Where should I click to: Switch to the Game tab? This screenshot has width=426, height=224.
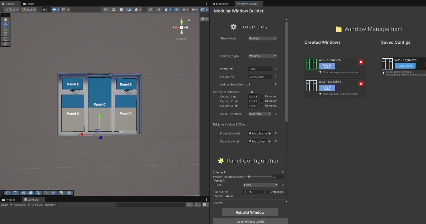[x=28, y=4]
